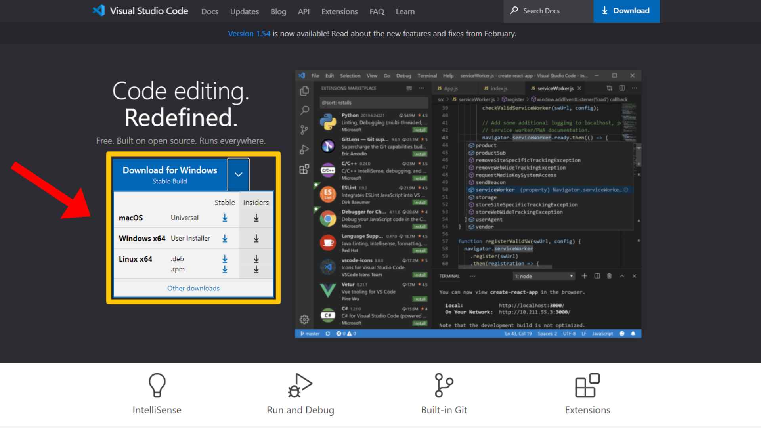The width and height of the screenshot is (761, 428).
Task: Click the IntelliSense lightbulb icon
Action: 157,384
